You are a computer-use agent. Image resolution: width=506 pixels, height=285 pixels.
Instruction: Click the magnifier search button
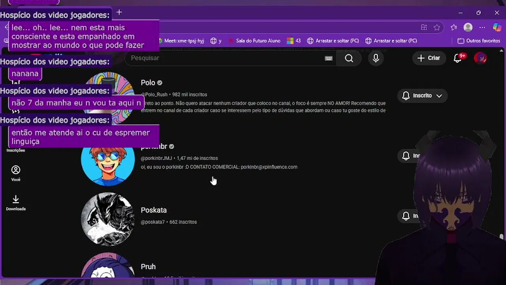349,58
